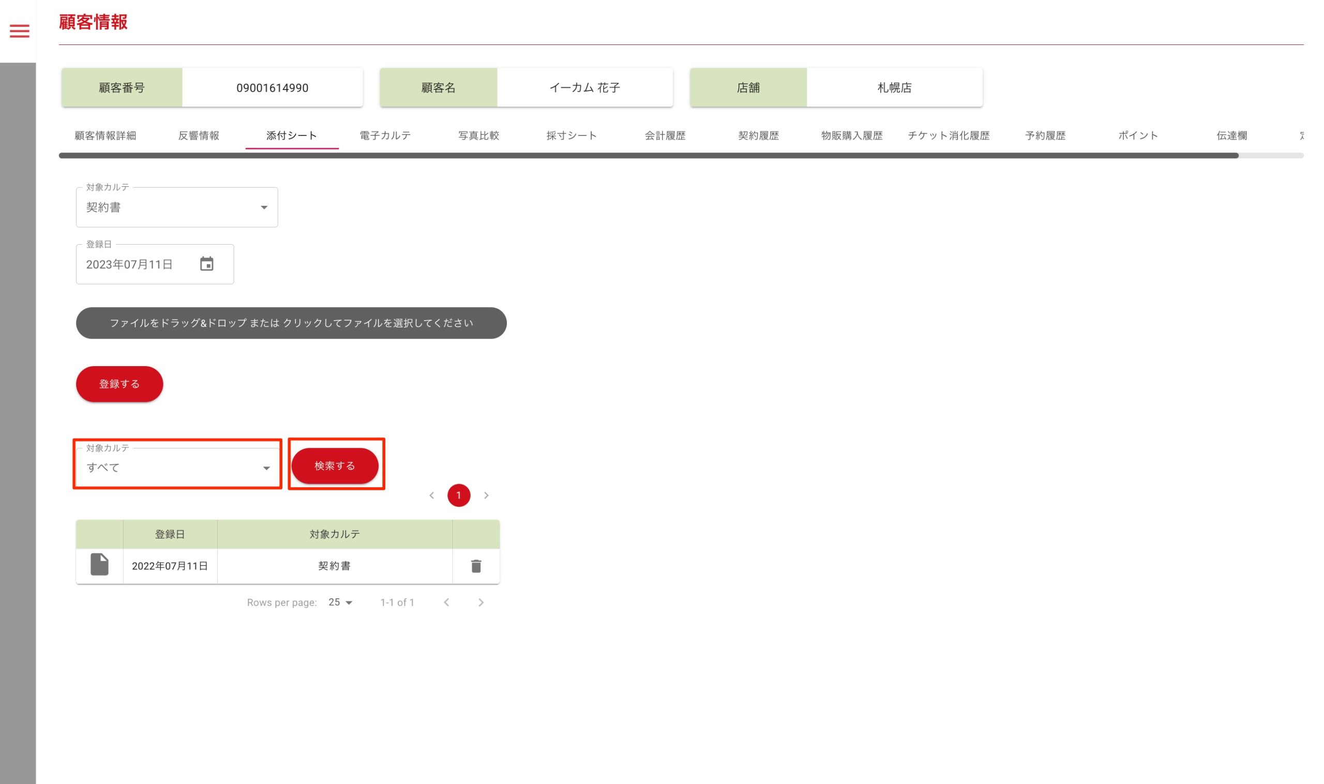Delete the 契約書 row with trash icon
This screenshot has height=784, width=1324.
[x=475, y=566]
